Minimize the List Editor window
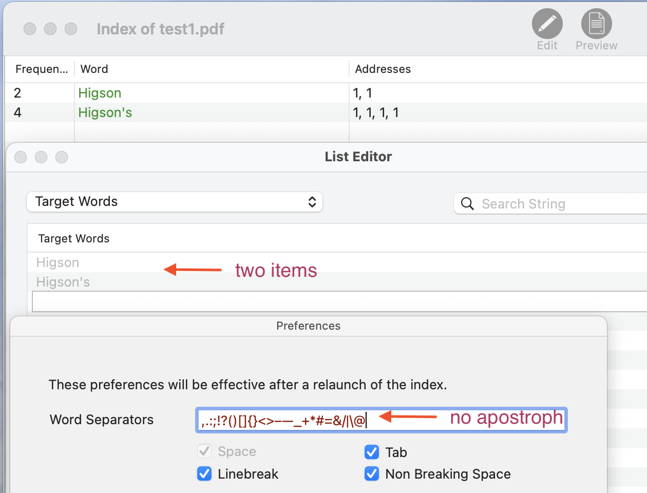 41,157
